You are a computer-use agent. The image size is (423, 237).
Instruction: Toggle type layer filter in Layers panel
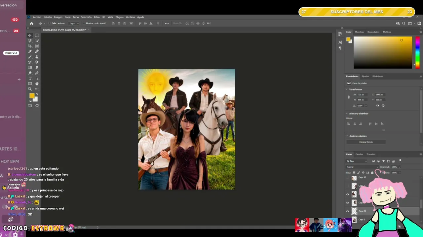click(x=383, y=161)
